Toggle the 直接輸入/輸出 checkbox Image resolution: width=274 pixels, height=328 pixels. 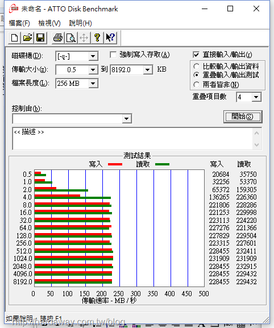tap(196, 55)
